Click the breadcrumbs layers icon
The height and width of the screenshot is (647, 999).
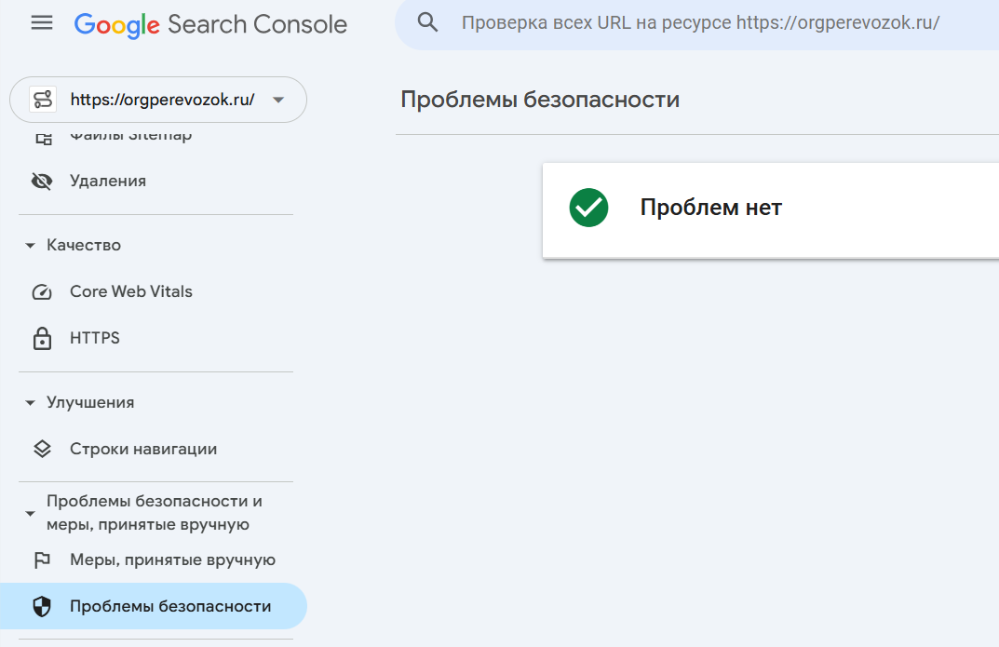point(42,449)
